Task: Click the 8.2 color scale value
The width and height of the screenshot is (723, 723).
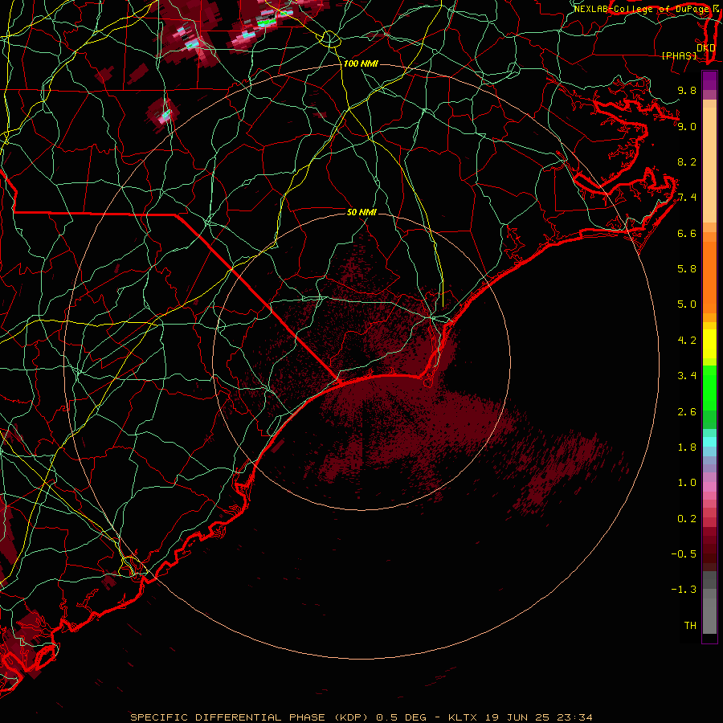Action: click(687, 161)
